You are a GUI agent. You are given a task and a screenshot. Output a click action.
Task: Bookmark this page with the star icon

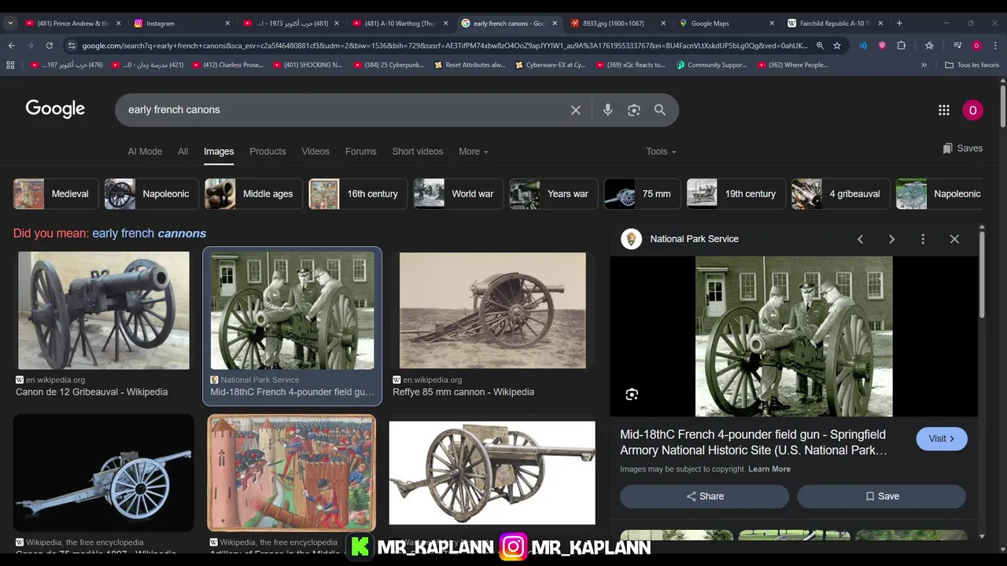[837, 46]
